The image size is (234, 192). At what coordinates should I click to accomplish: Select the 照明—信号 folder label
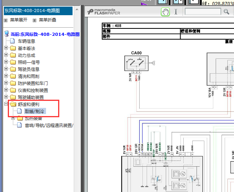29,62
